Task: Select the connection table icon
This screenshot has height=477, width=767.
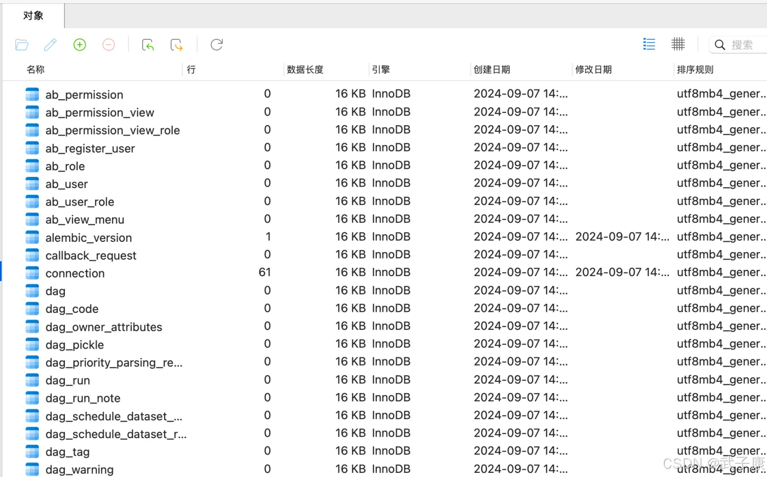Action: coord(32,273)
